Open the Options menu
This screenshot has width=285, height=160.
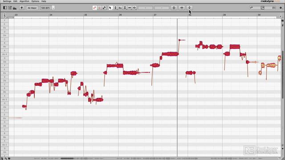click(35, 1)
